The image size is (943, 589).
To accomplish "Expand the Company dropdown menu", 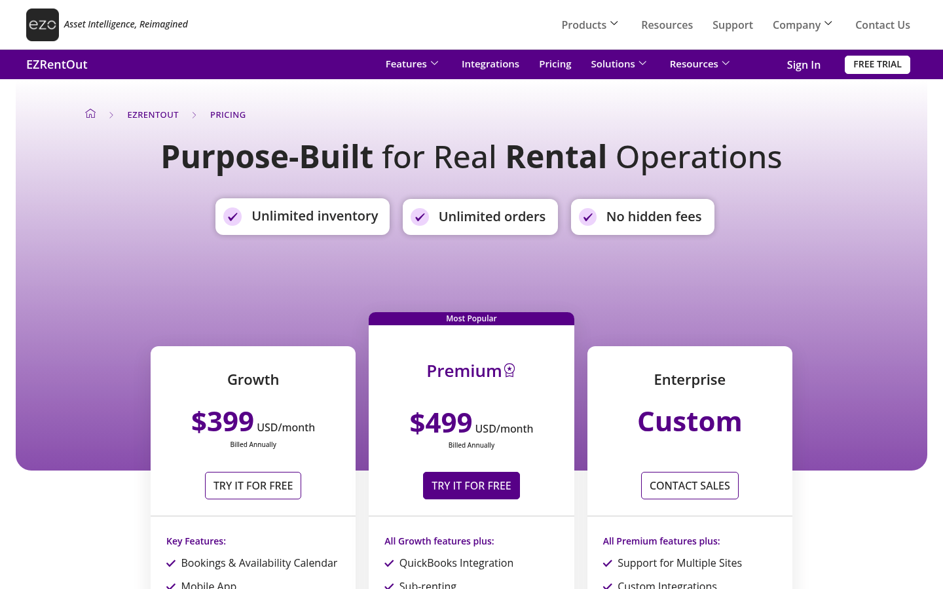I will tap(803, 25).
